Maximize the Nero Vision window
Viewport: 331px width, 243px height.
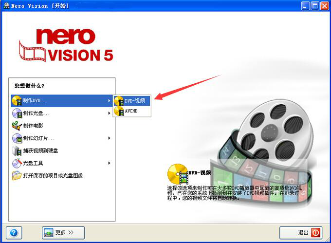(x=315, y=6)
